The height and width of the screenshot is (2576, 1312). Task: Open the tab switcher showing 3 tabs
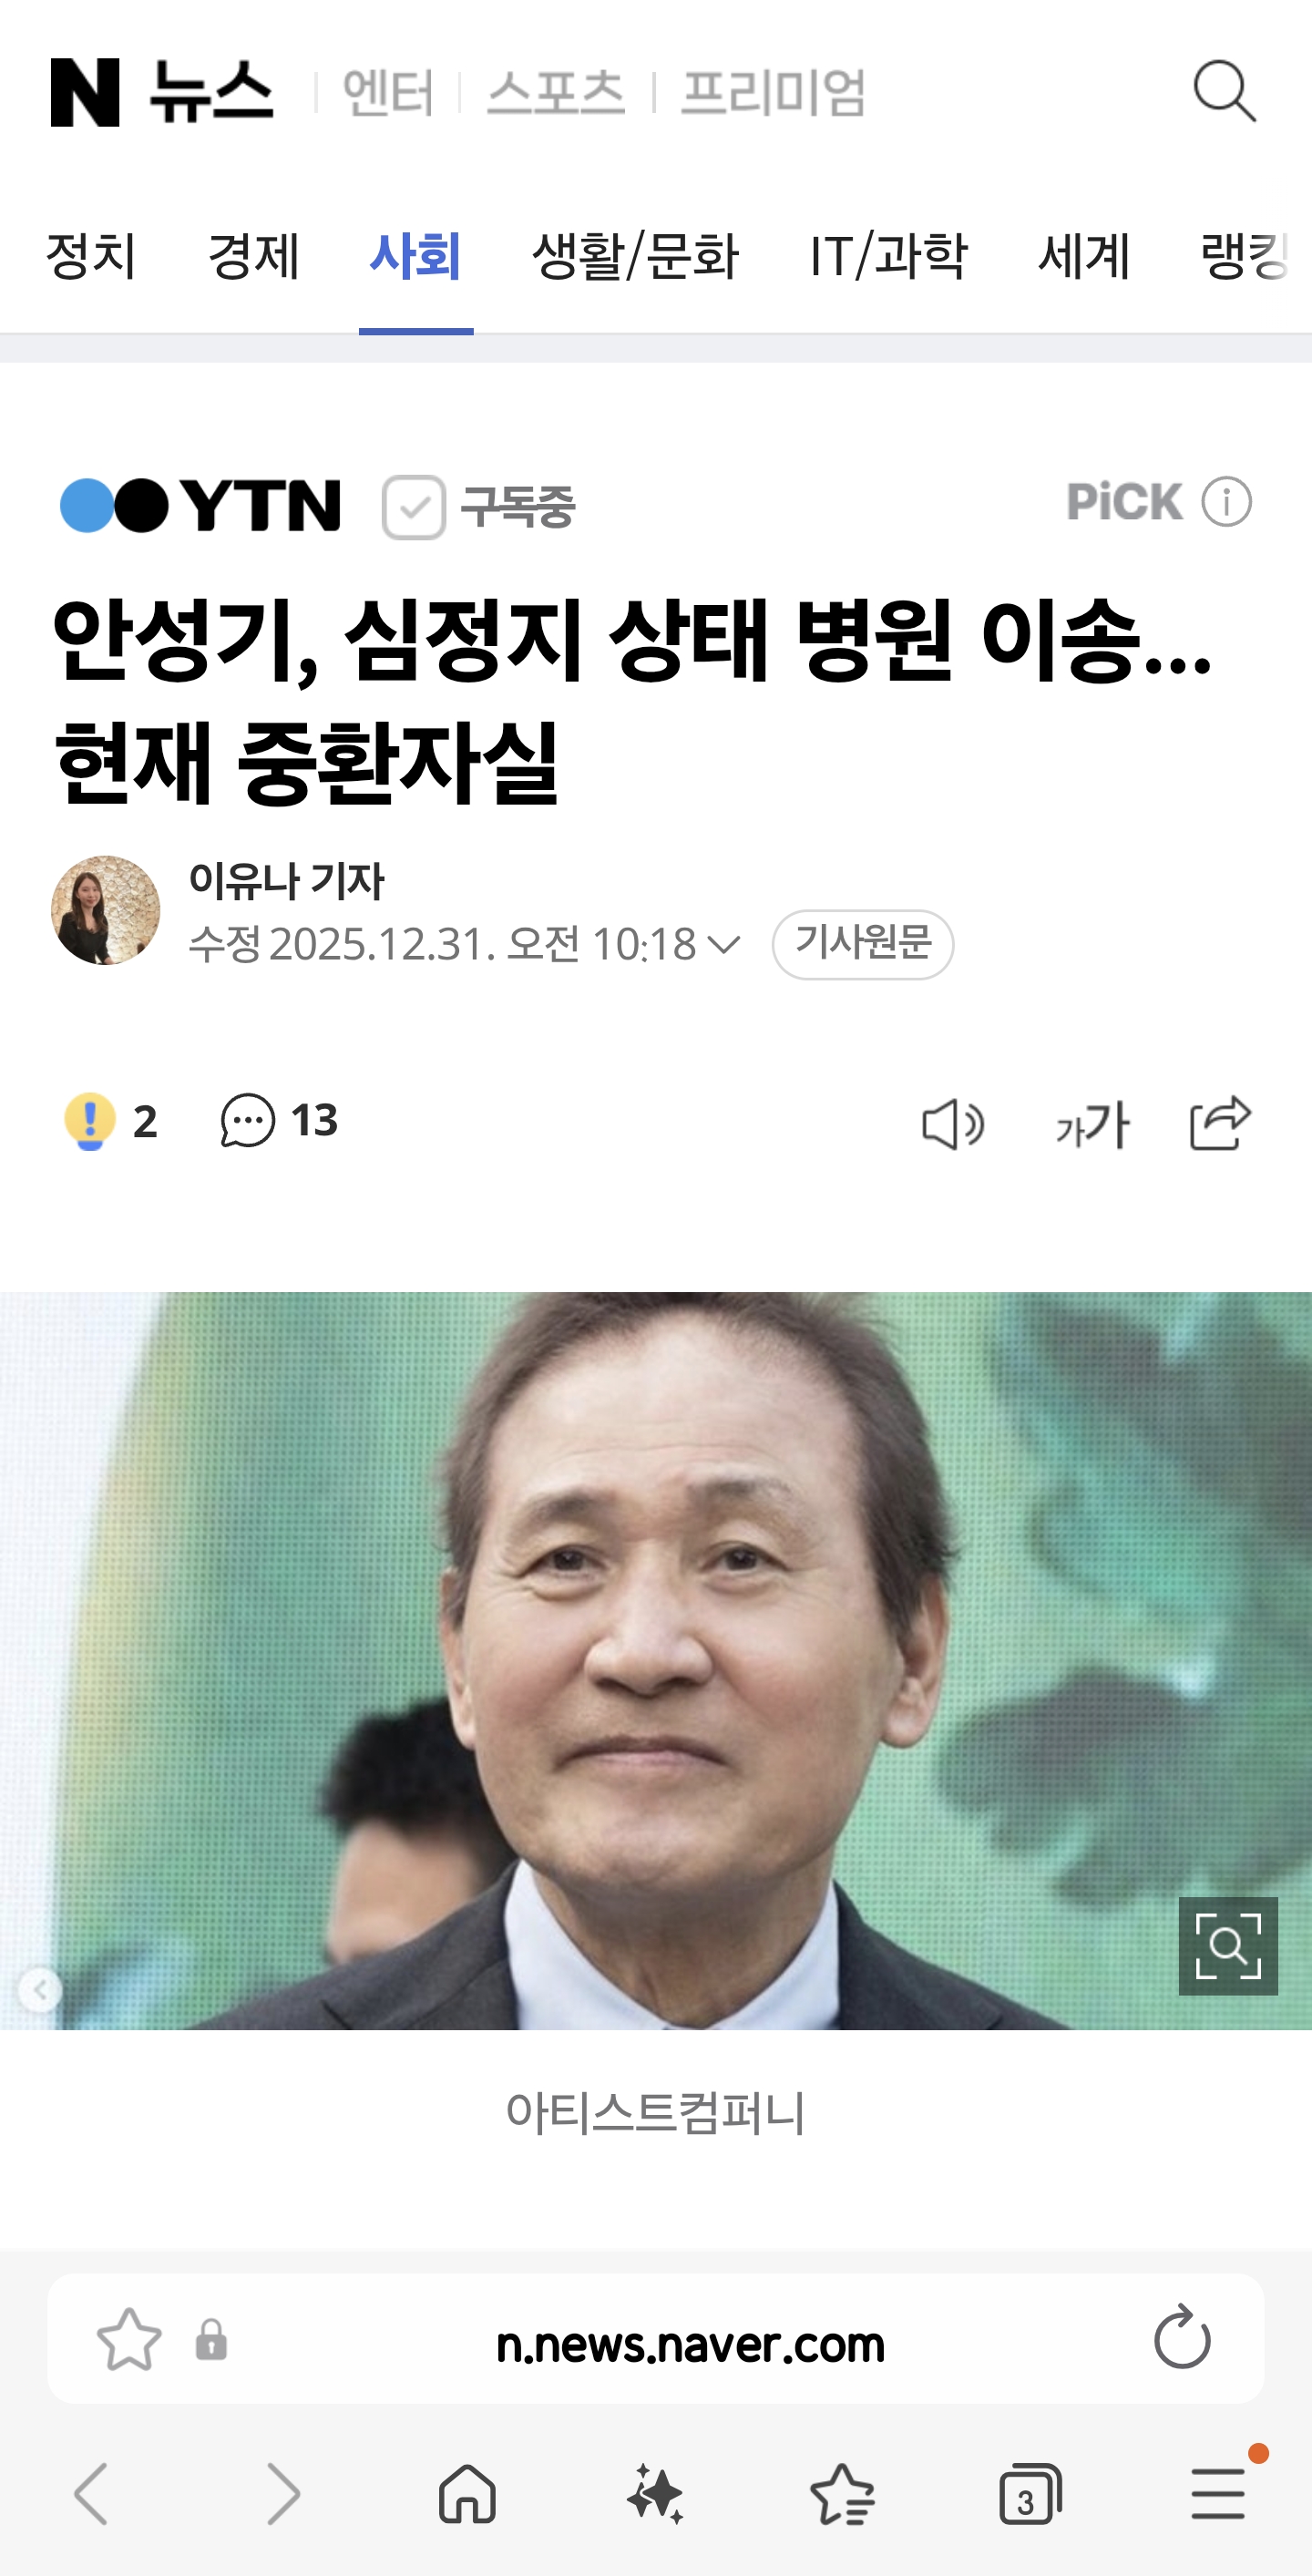pyautogui.click(x=1029, y=2493)
